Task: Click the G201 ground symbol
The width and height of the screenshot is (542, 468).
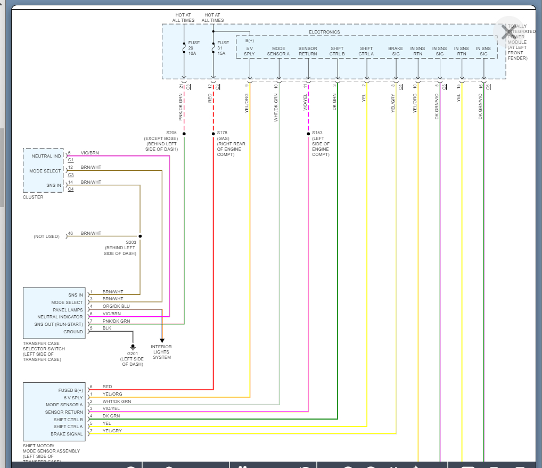Action: (133, 347)
